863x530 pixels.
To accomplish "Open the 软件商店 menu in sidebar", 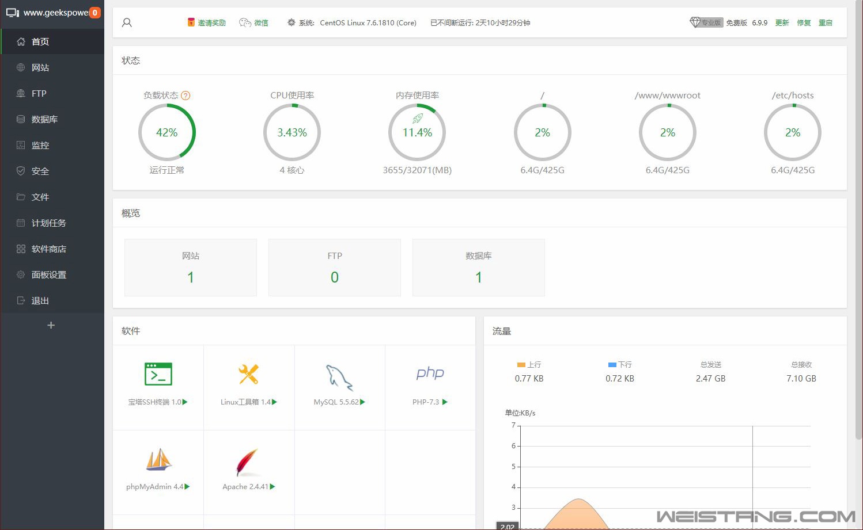I will (48, 249).
